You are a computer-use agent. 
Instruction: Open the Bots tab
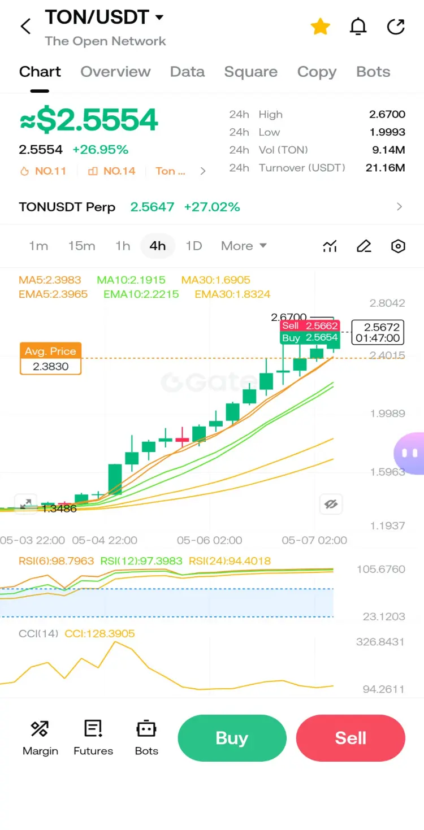[x=373, y=72]
